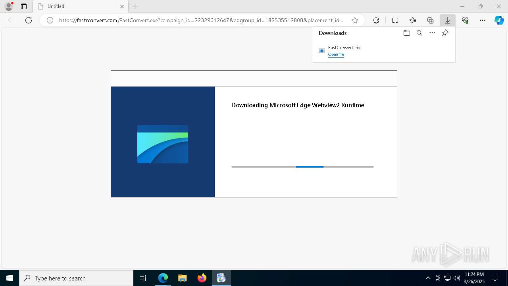Open the volume speaker tray icon
This screenshot has width=508, height=286.
click(x=457, y=278)
